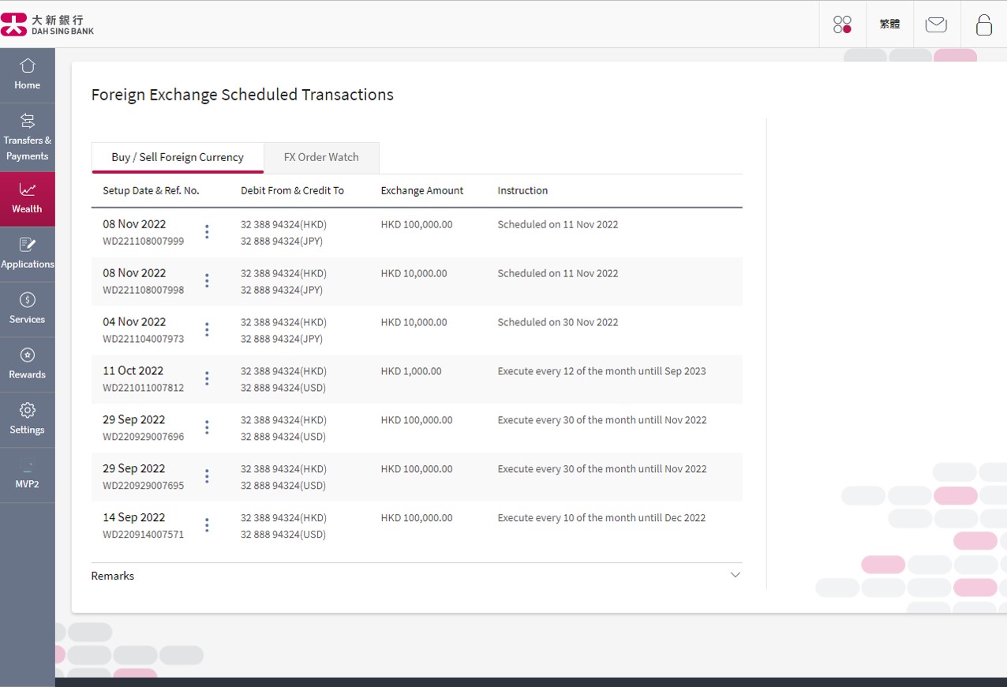The image size is (1007, 687).
Task: Click the 04 Nov 2022 setup date
Action: click(x=134, y=321)
